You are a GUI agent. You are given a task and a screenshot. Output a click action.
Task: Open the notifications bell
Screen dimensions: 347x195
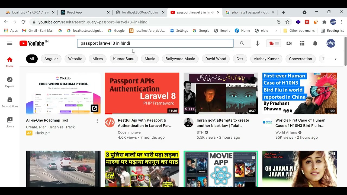coord(315,43)
